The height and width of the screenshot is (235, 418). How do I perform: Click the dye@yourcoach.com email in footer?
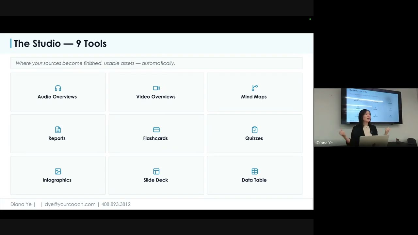pyautogui.click(x=70, y=204)
